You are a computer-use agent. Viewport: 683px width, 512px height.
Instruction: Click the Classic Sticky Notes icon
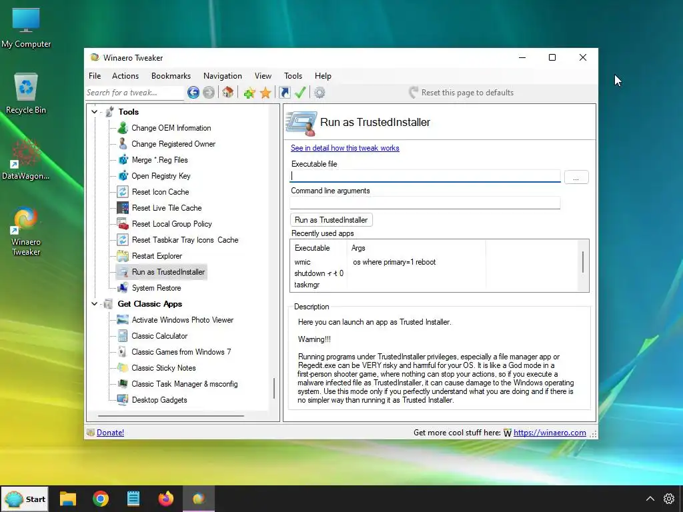(x=123, y=368)
